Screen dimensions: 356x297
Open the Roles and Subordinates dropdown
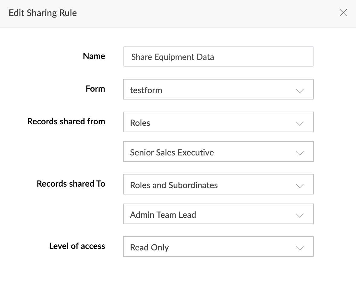pos(212,184)
